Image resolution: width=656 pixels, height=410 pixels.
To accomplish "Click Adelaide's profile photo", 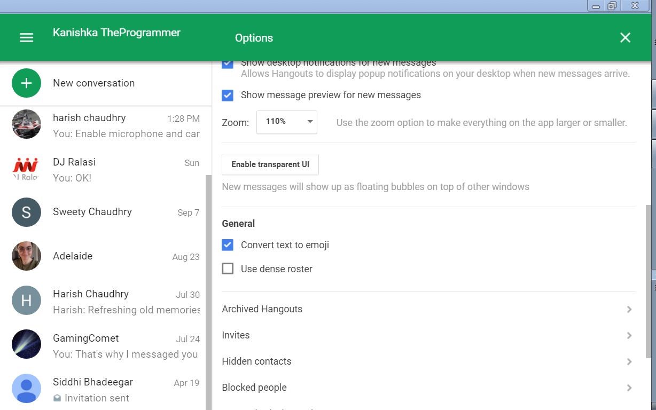I will coord(26,256).
